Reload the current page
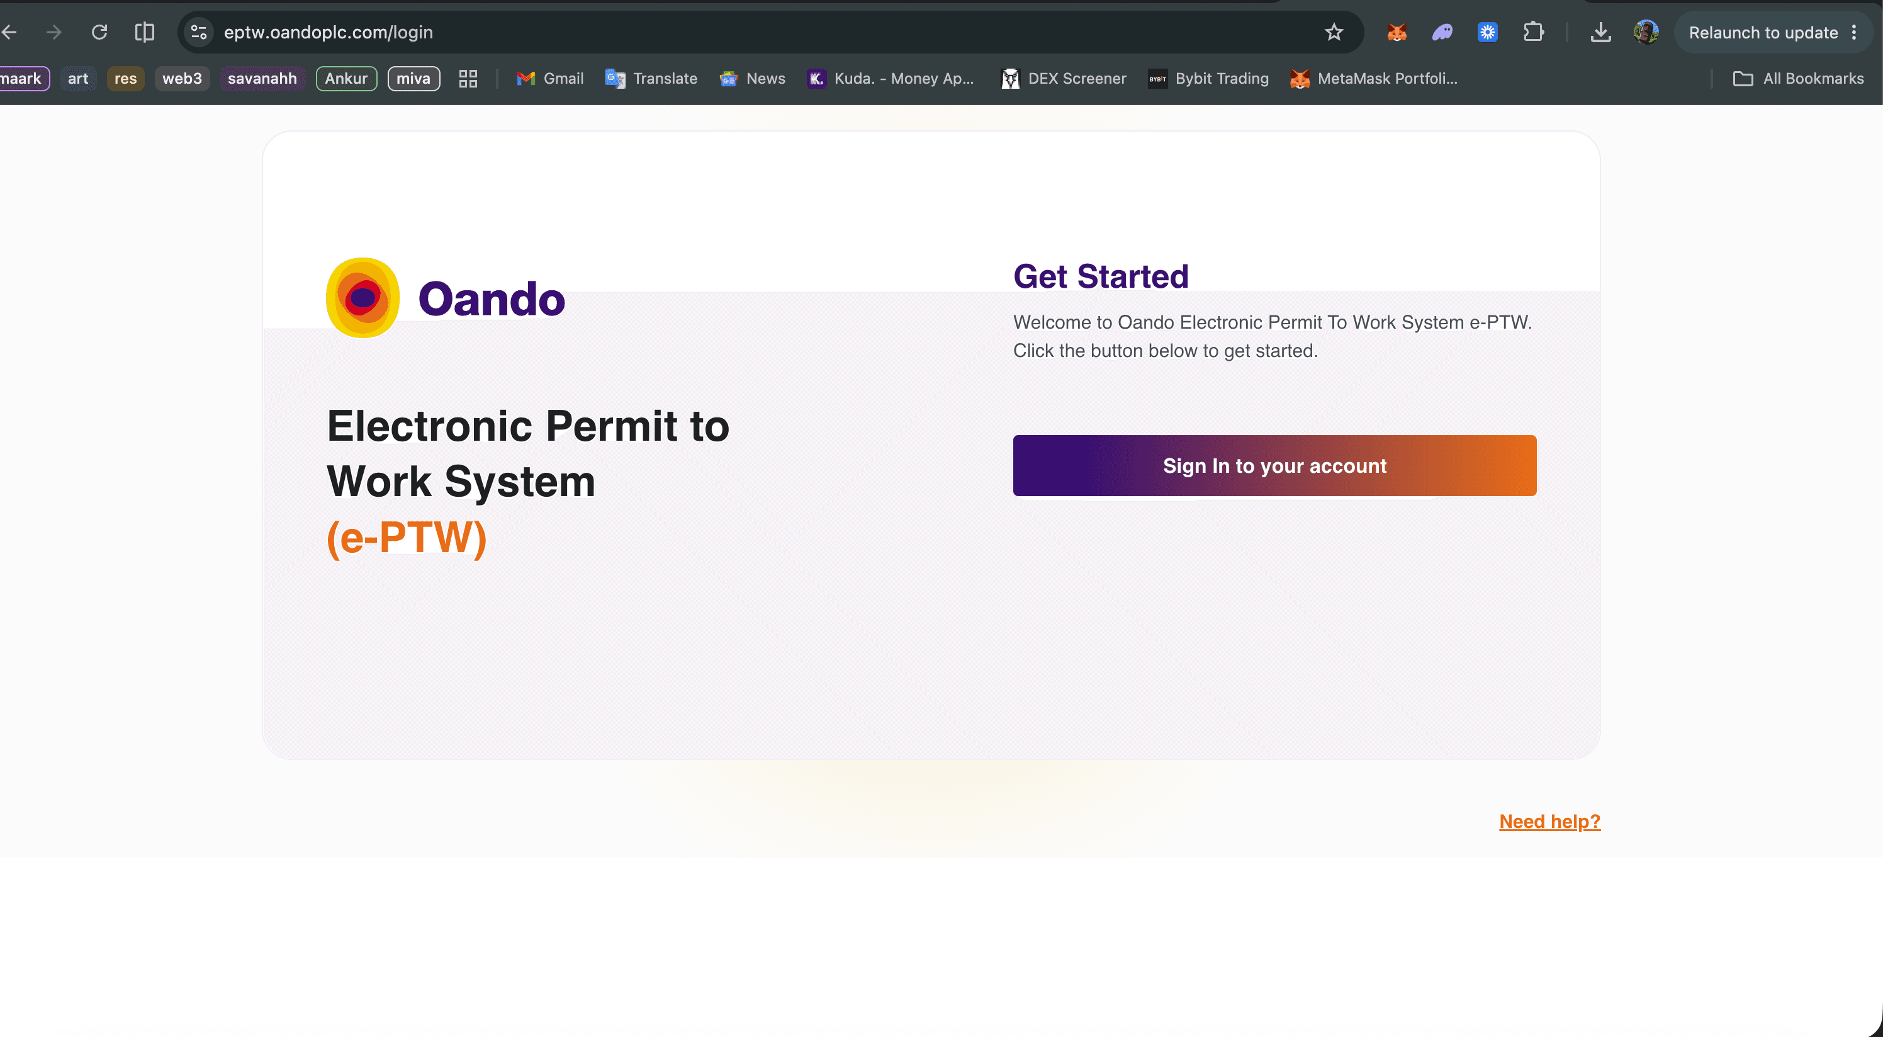This screenshot has width=1883, height=1037. 99,32
